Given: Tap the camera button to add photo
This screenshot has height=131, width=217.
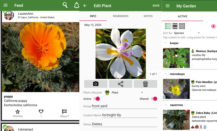Looking at the screenshot, I should click(x=96, y=84).
